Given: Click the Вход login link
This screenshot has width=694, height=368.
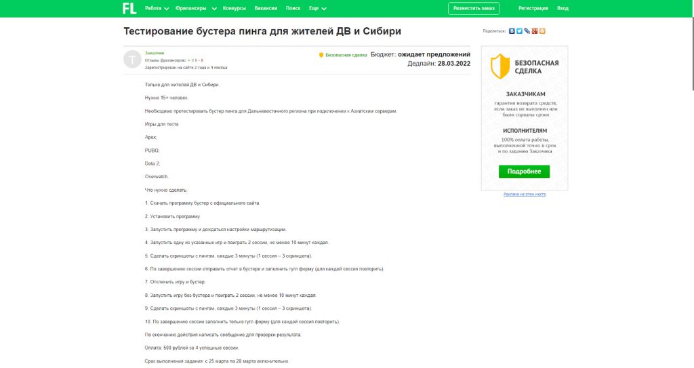Looking at the screenshot, I should coord(563,8).
